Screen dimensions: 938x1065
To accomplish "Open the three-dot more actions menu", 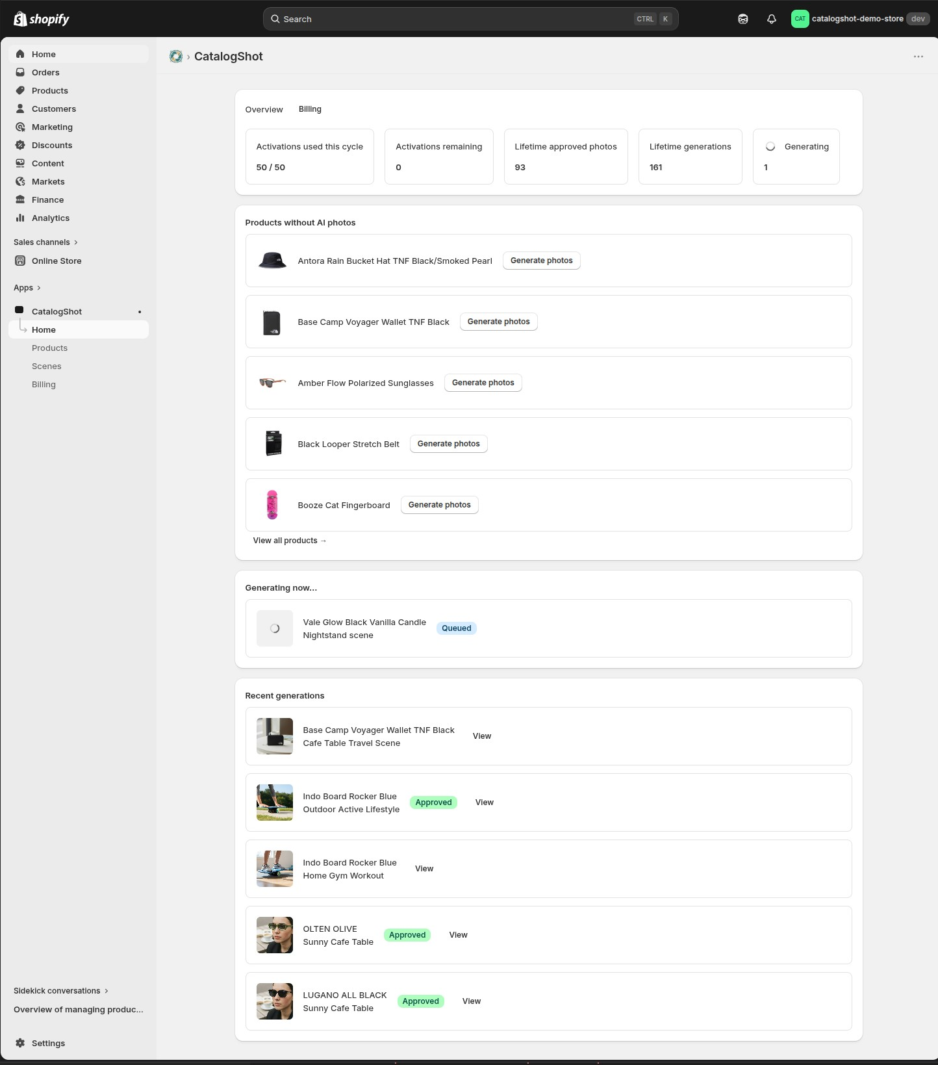I will (x=919, y=57).
